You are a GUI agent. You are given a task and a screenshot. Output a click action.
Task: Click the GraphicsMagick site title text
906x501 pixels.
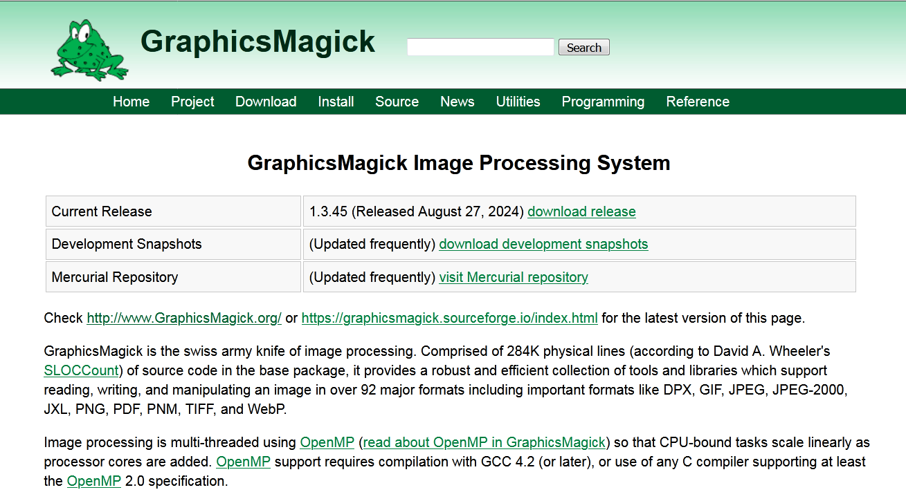point(257,41)
